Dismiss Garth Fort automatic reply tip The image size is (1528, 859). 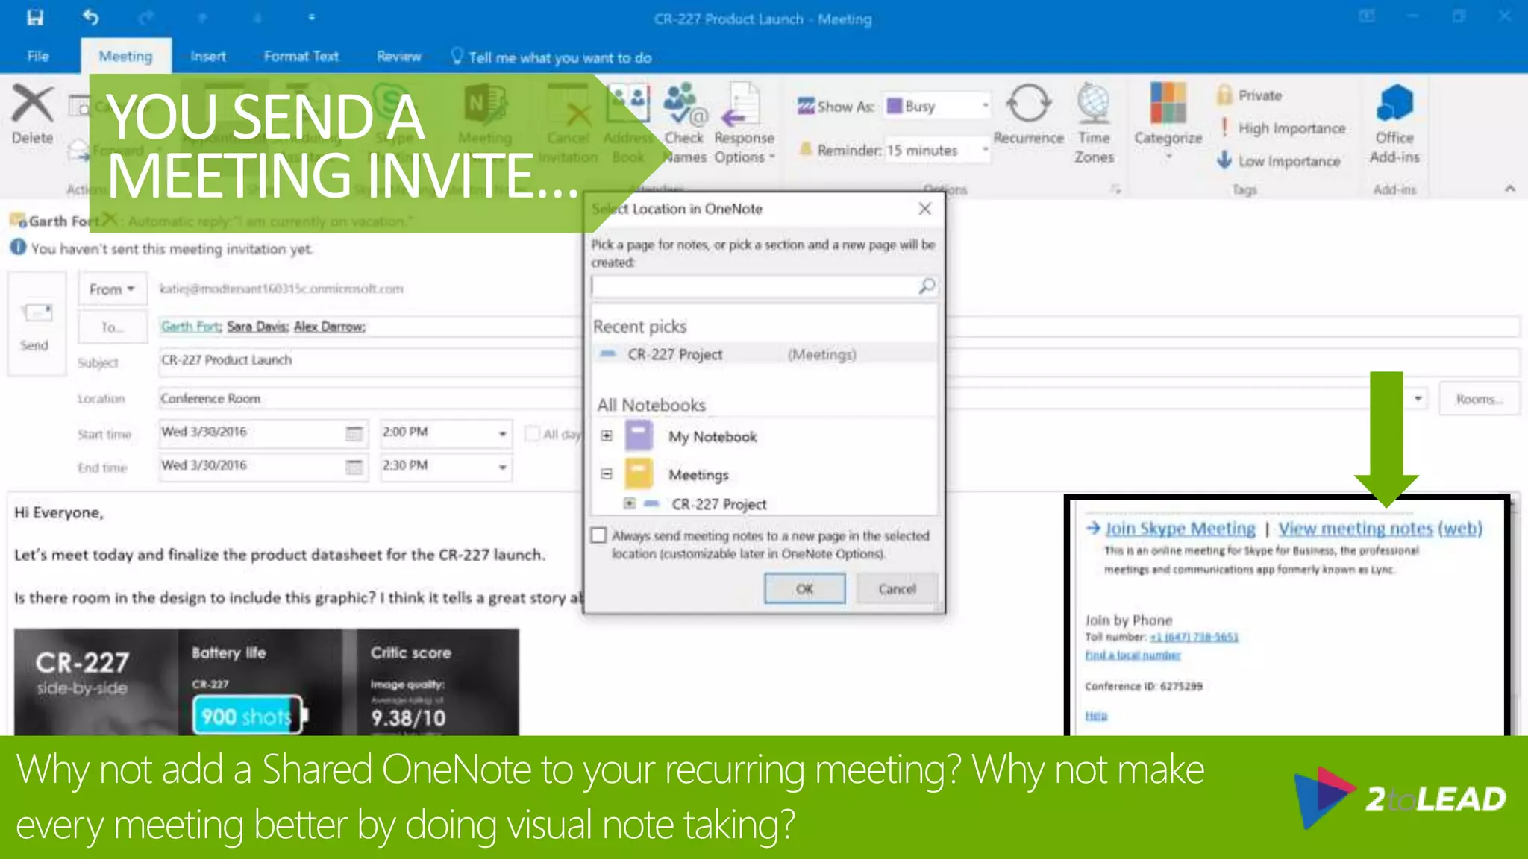pyautogui.click(x=110, y=219)
